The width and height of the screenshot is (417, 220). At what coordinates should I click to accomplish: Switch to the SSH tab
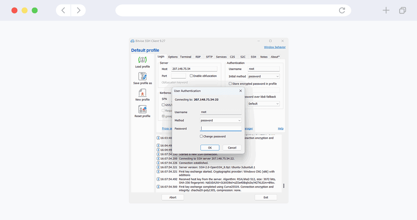(253, 57)
